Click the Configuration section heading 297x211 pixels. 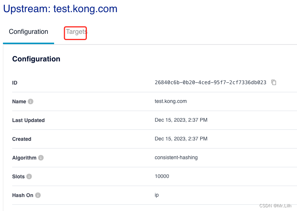point(36,59)
